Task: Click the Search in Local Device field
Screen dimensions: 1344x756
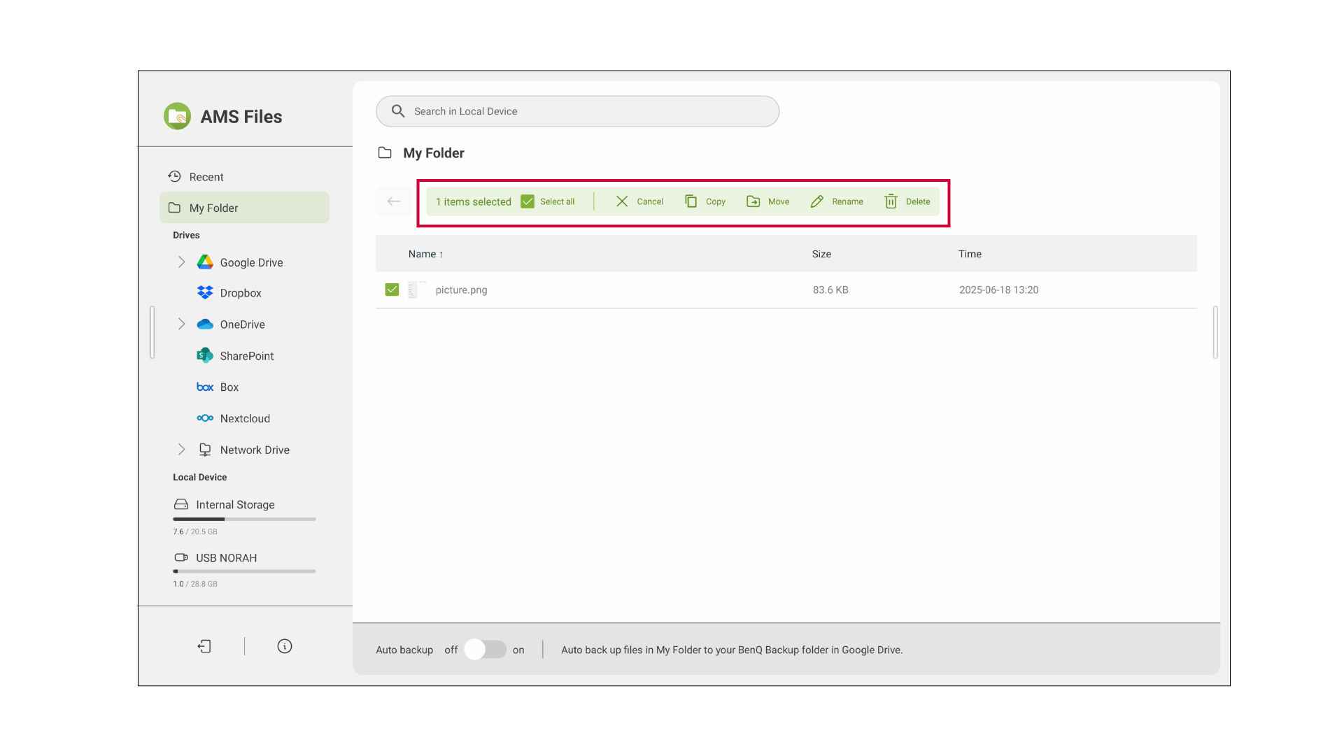Action: point(577,111)
